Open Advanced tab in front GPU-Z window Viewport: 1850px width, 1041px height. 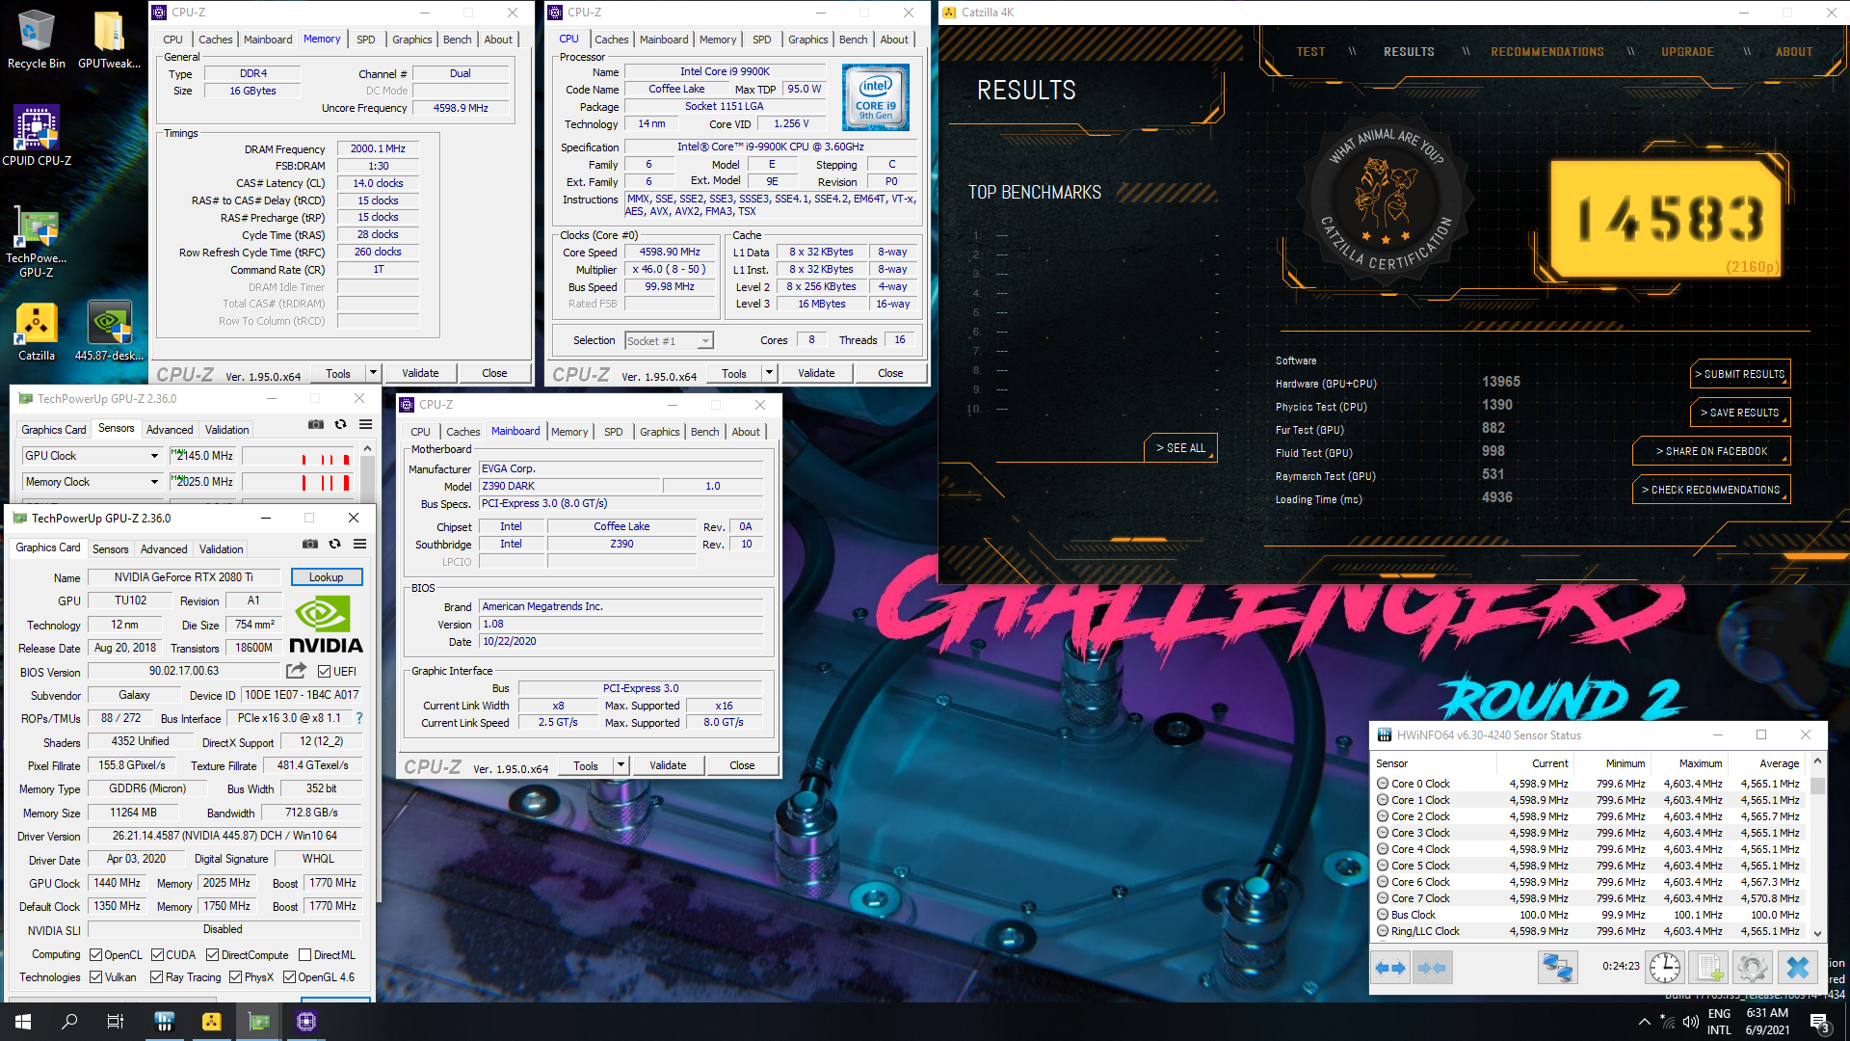[164, 549]
